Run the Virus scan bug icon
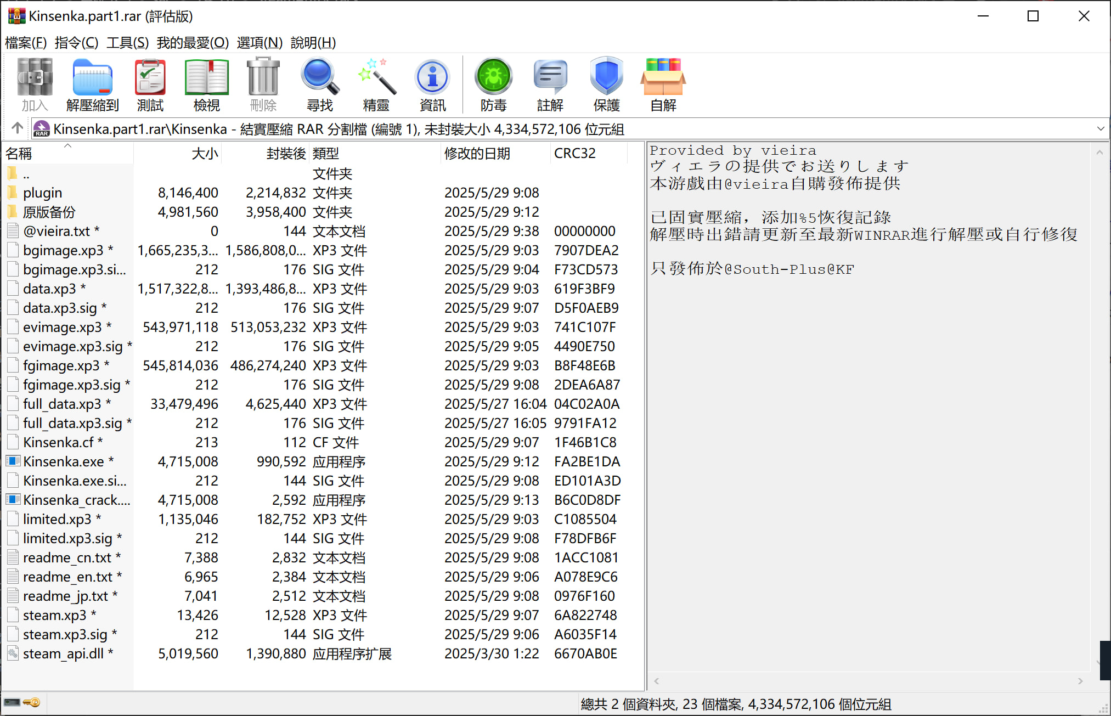1111x716 pixels. coord(493,83)
